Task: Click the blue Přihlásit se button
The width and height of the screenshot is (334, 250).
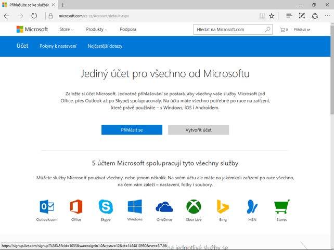Action: pos(132,130)
